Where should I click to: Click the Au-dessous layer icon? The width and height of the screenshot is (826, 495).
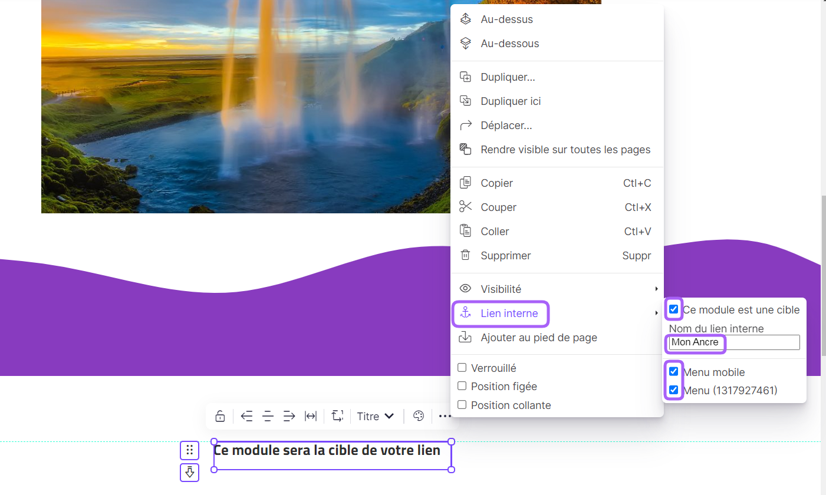click(465, 43)
